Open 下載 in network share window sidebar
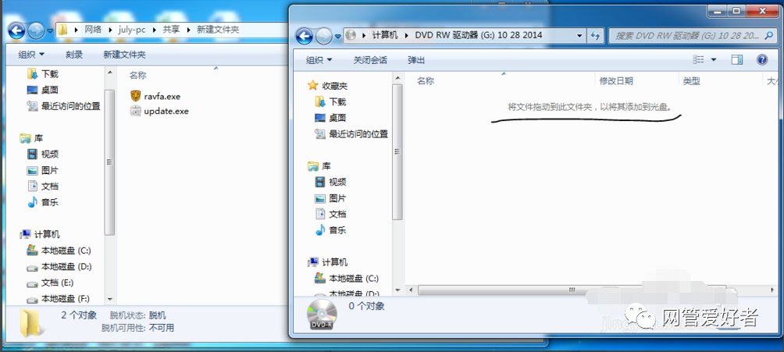Viewport: 784px width, 352px height. (x=42, y=74)
